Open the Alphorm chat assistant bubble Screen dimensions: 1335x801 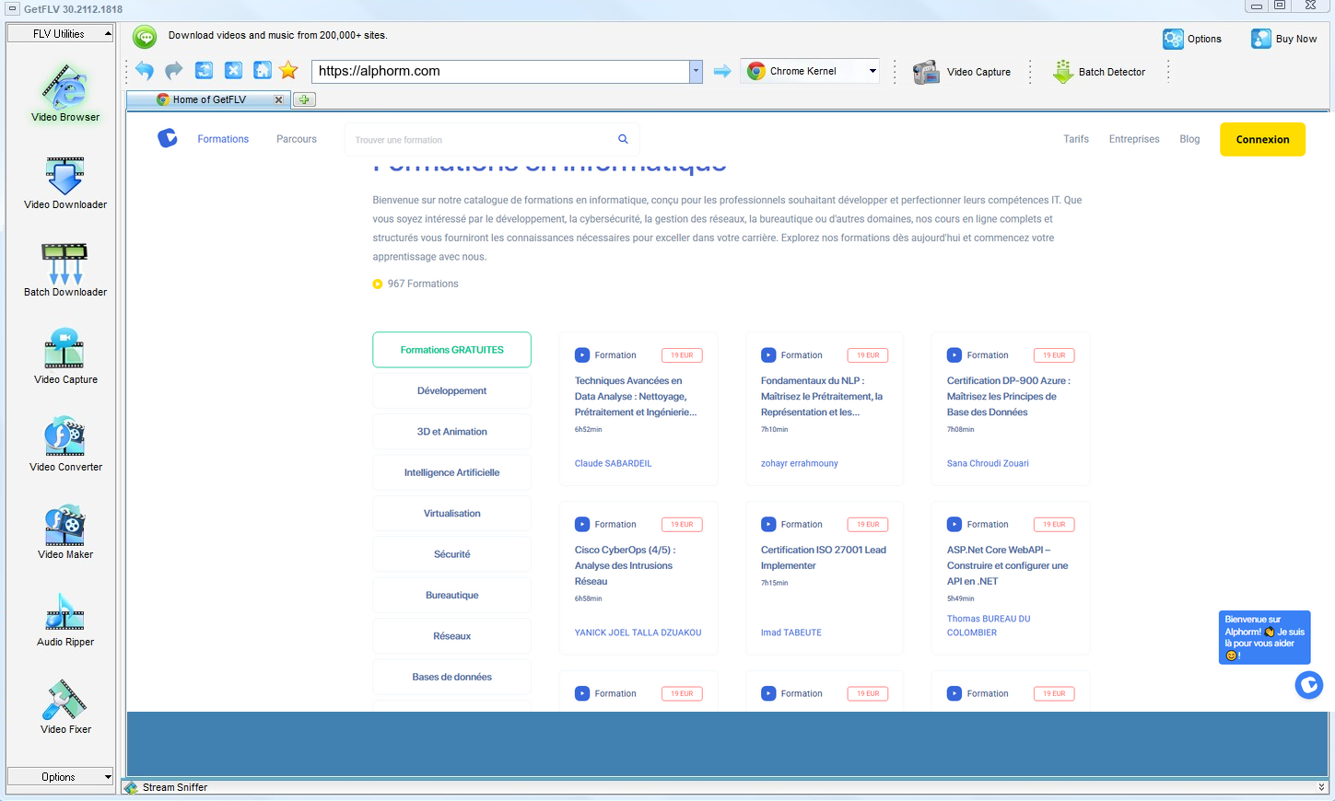click(x=1308, y=685)
